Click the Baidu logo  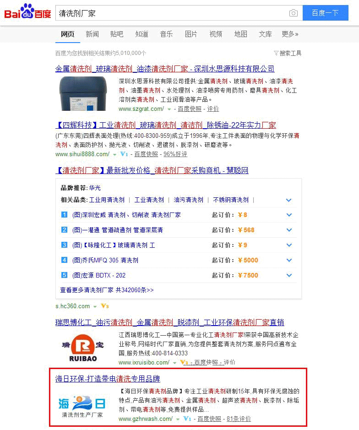pos(27,11)
